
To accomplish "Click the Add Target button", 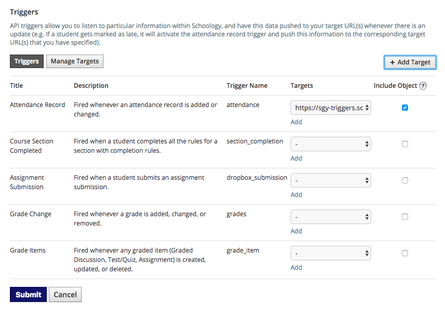I will [x=410, y=62].
